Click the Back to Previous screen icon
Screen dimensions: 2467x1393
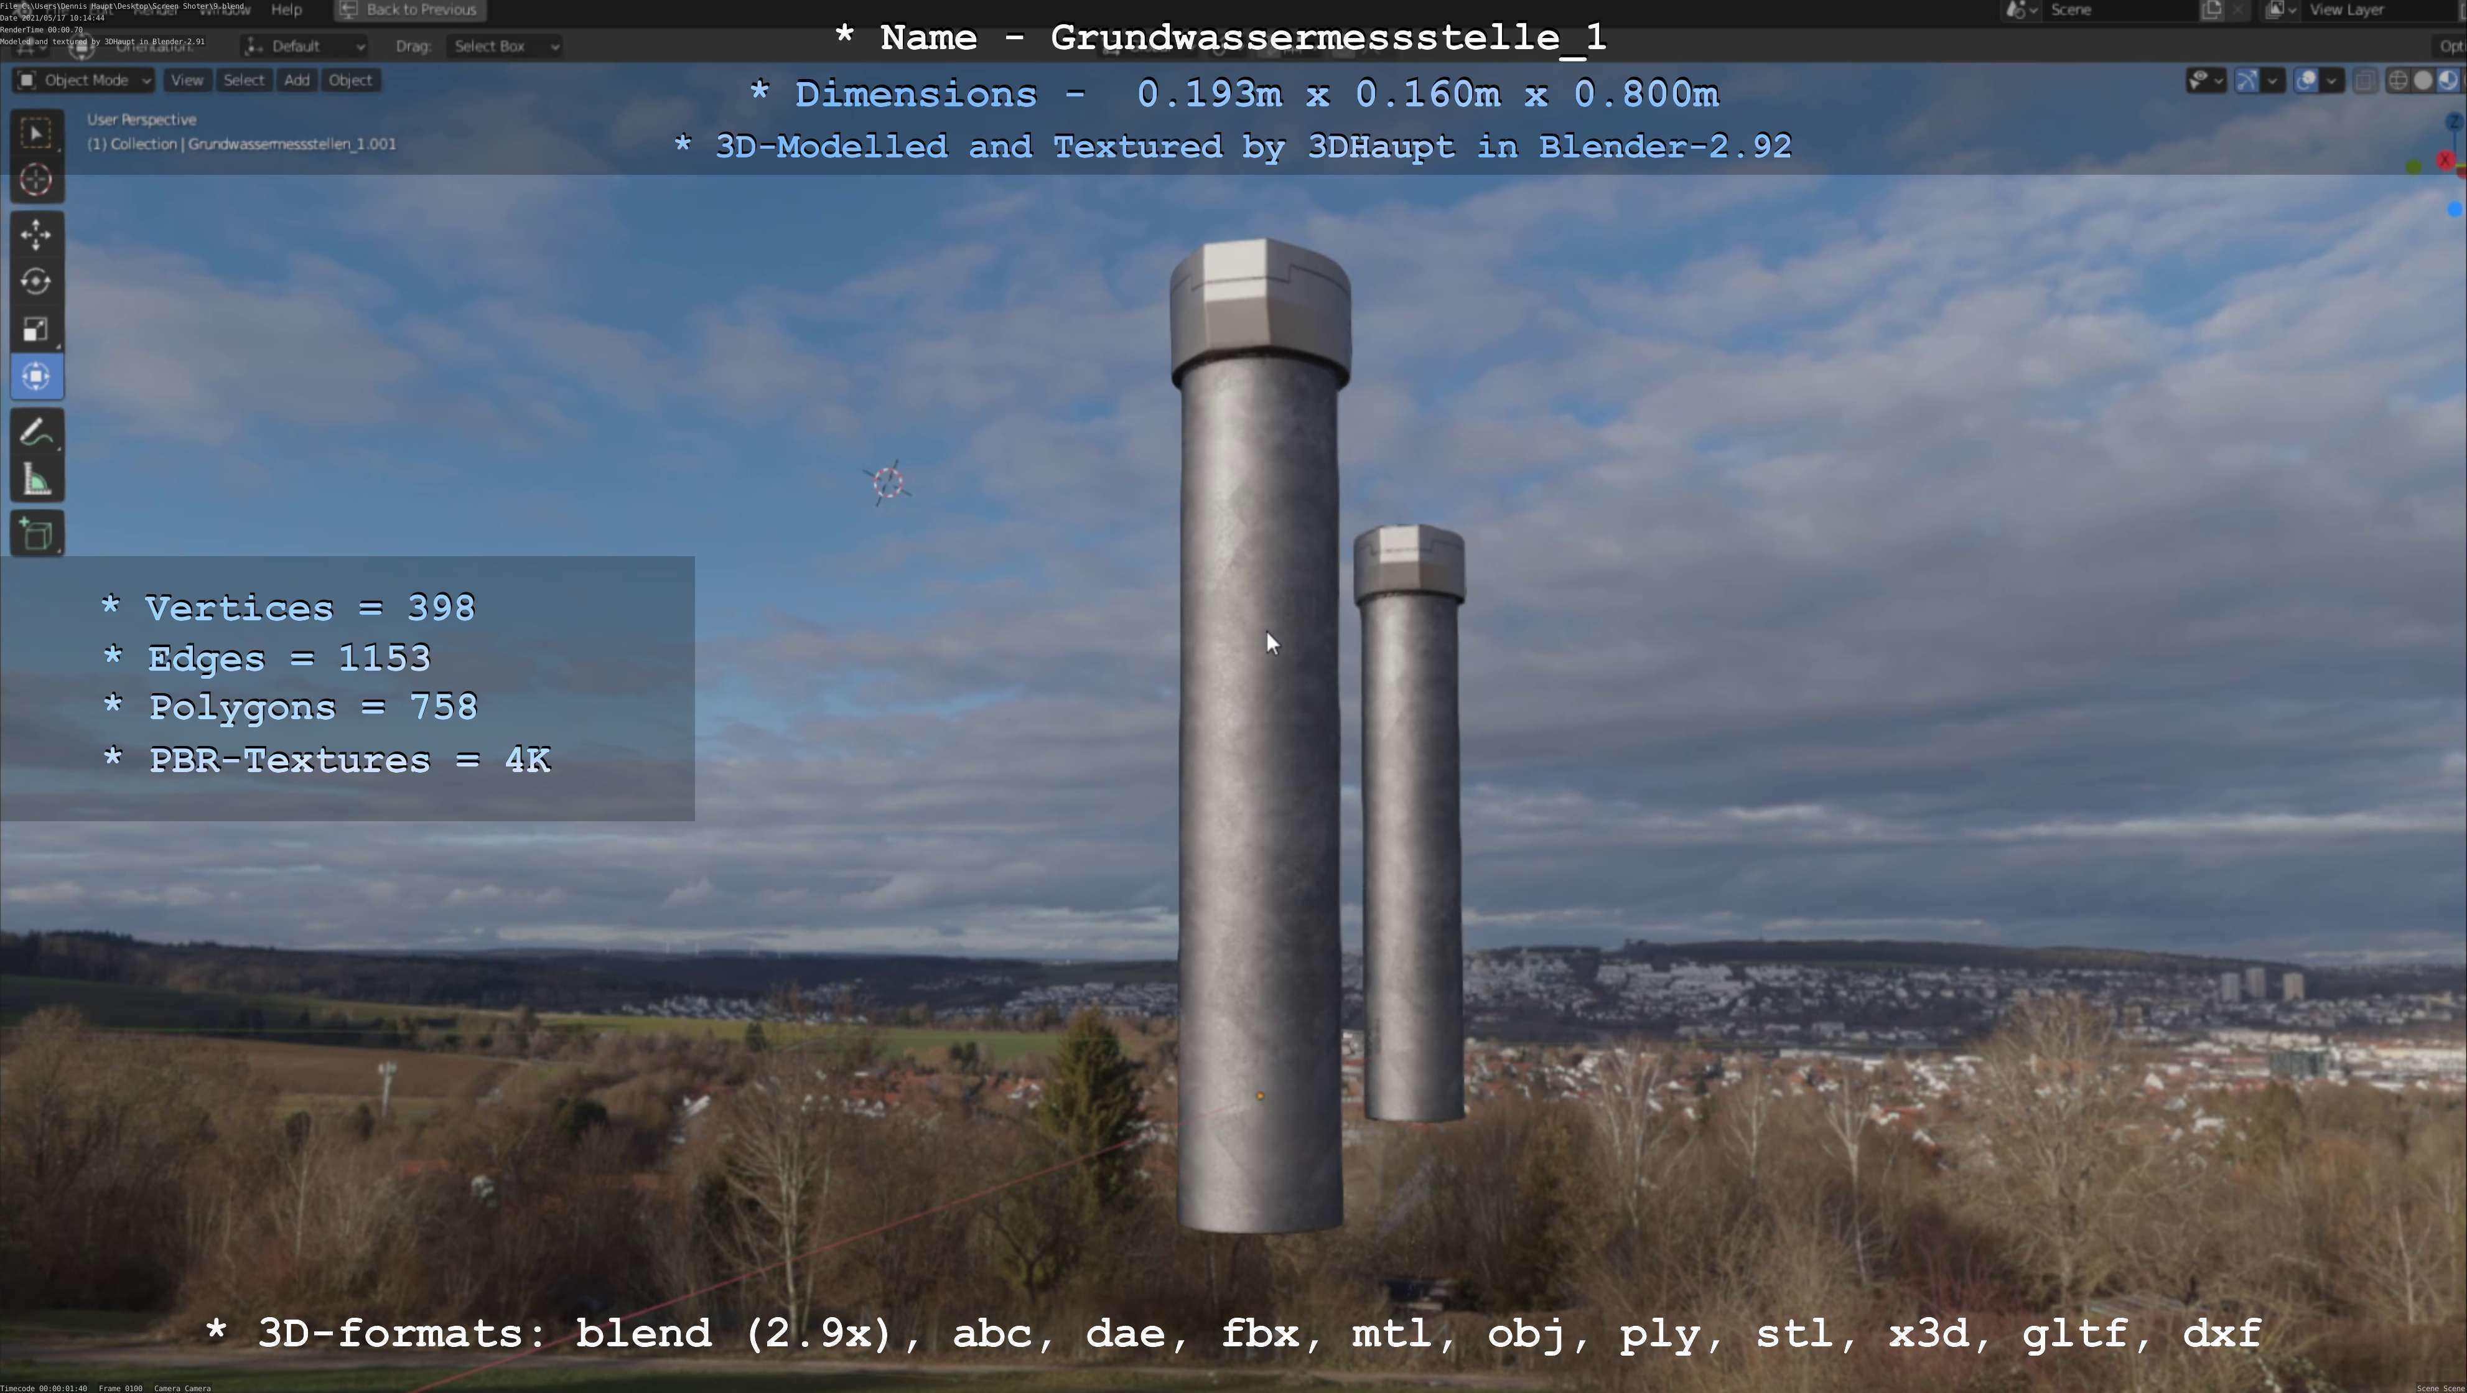tap(348, 9)
